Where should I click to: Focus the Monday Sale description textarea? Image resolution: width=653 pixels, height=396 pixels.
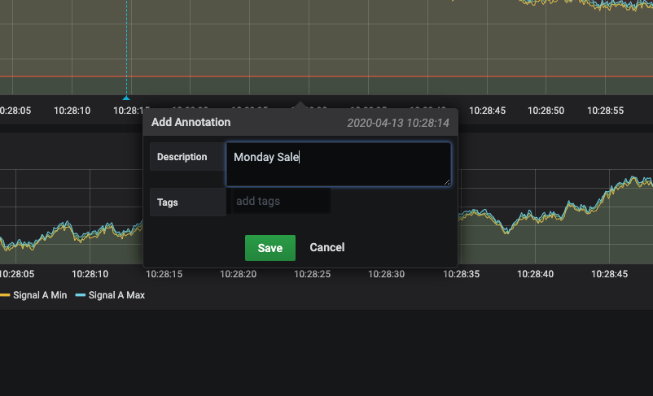[x=338, y=165]
